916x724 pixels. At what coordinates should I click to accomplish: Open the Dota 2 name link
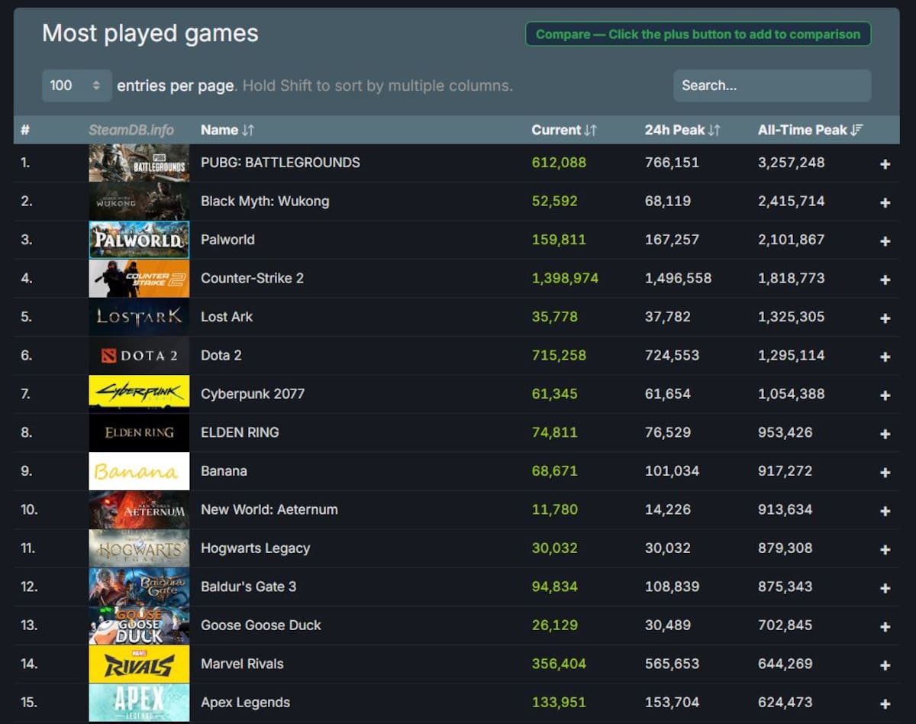point(221,355)
